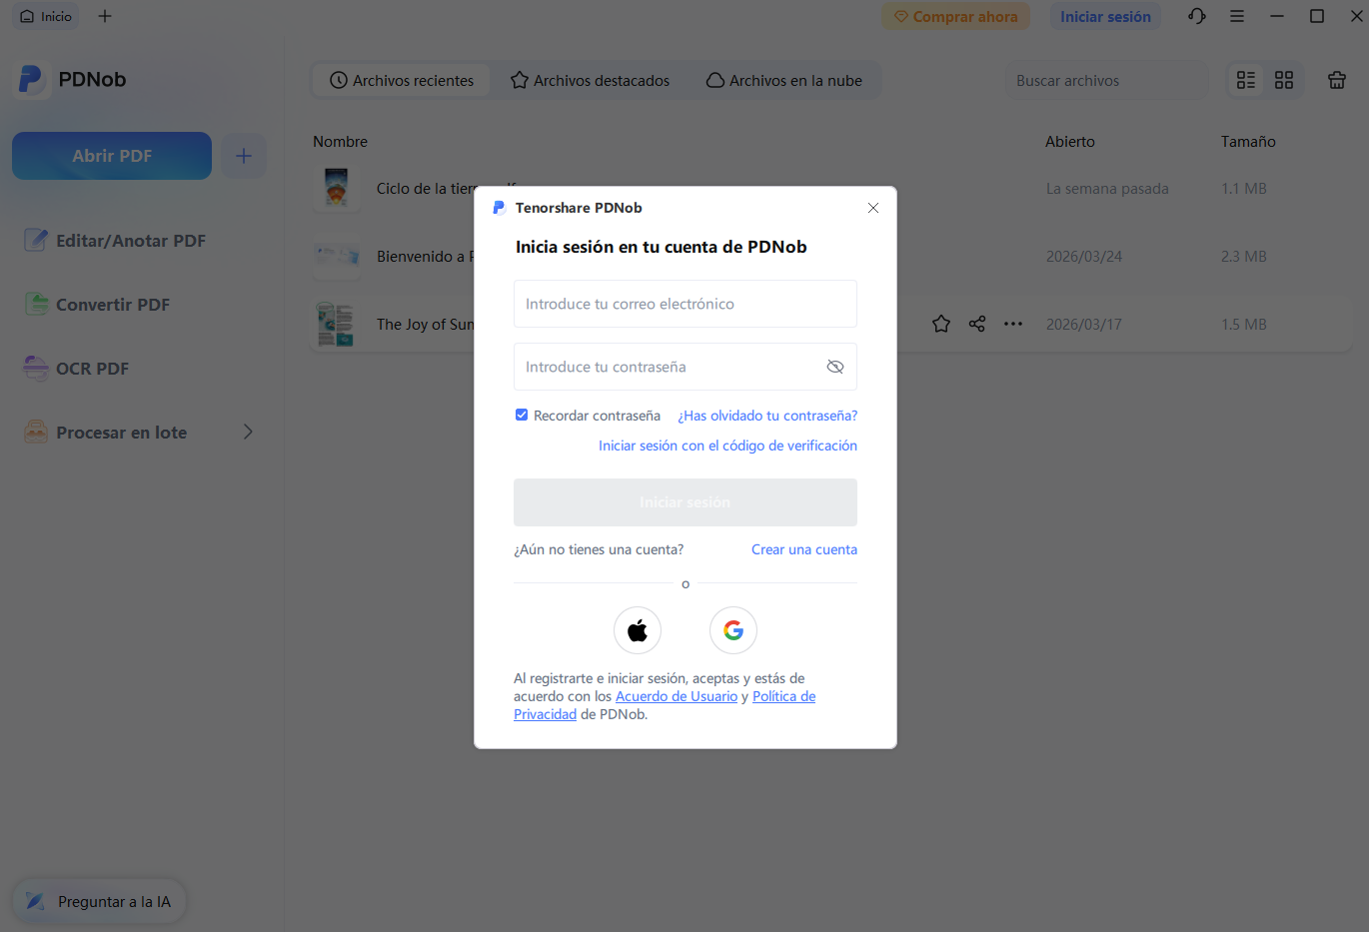Click the email input field

pos(685,304)
